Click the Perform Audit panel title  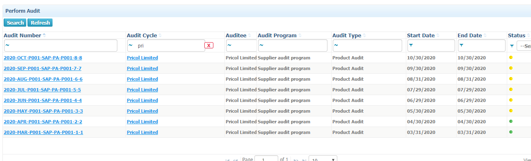point(23,11)
